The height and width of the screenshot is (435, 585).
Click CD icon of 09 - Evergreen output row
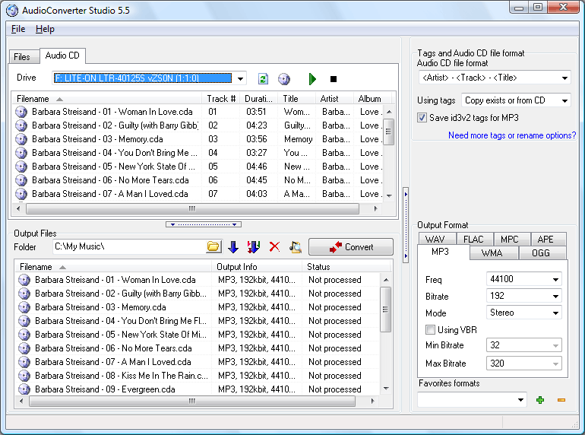[24, 389]
